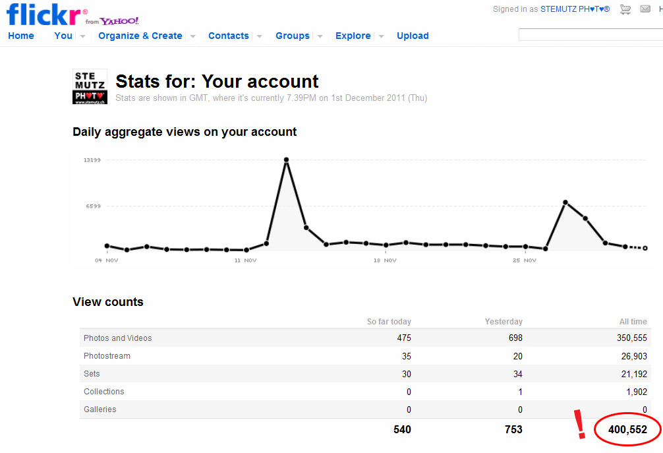Open the mail envelope icon

645,9
